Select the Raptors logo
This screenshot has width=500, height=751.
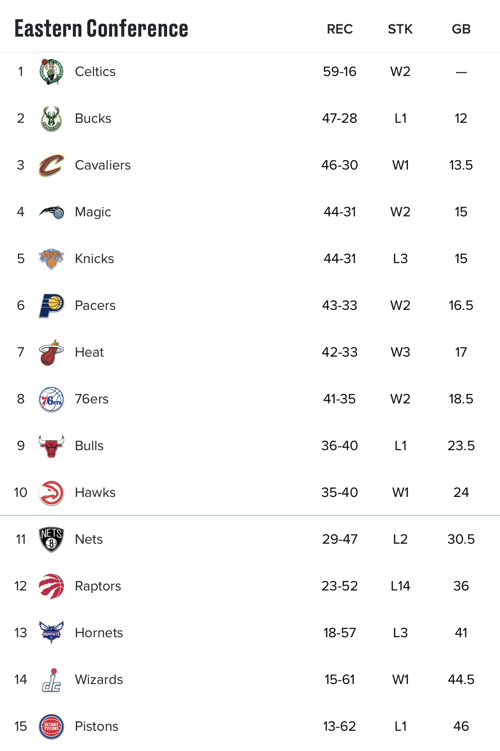click(51, 586)
